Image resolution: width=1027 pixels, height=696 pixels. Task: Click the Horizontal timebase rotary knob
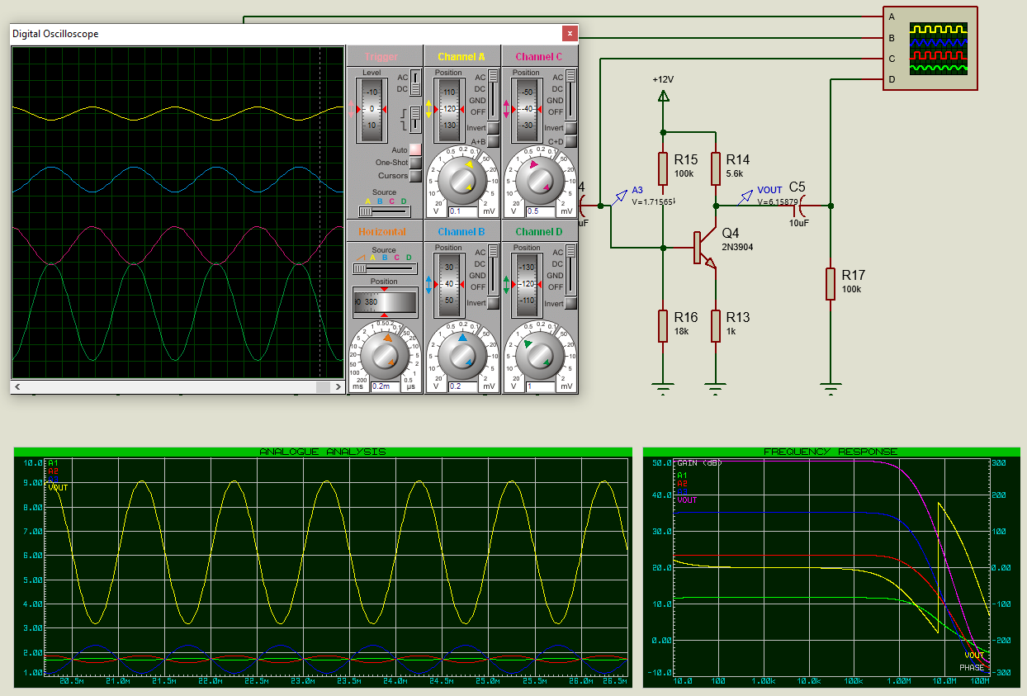[384, 355]
